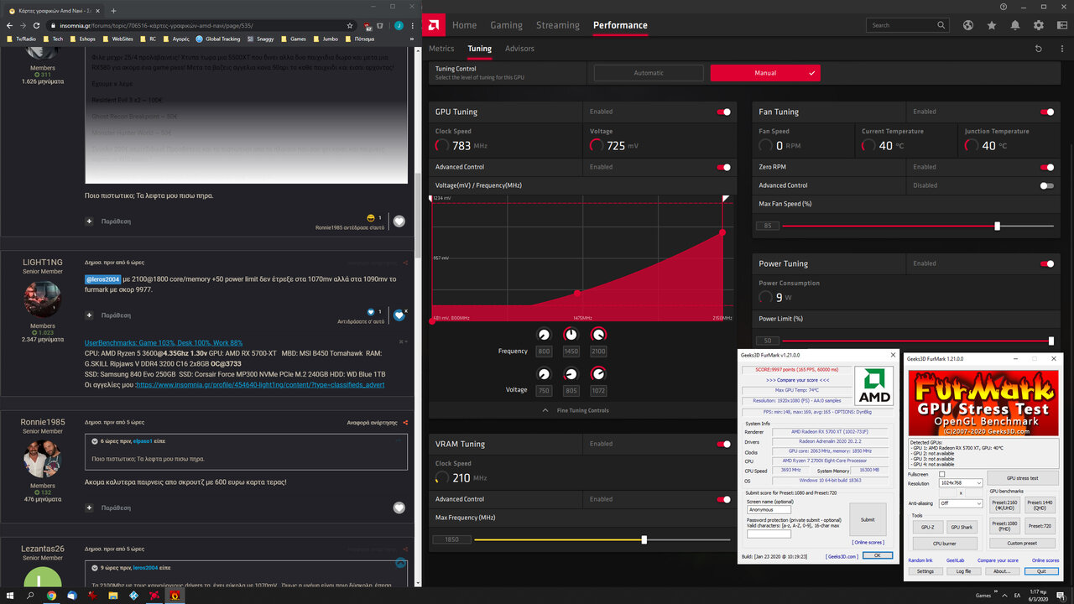This screenshot has height=604, width=1074.
Task: Toggle VRAM Tuning Enabled switch
Action: [723, 444]
